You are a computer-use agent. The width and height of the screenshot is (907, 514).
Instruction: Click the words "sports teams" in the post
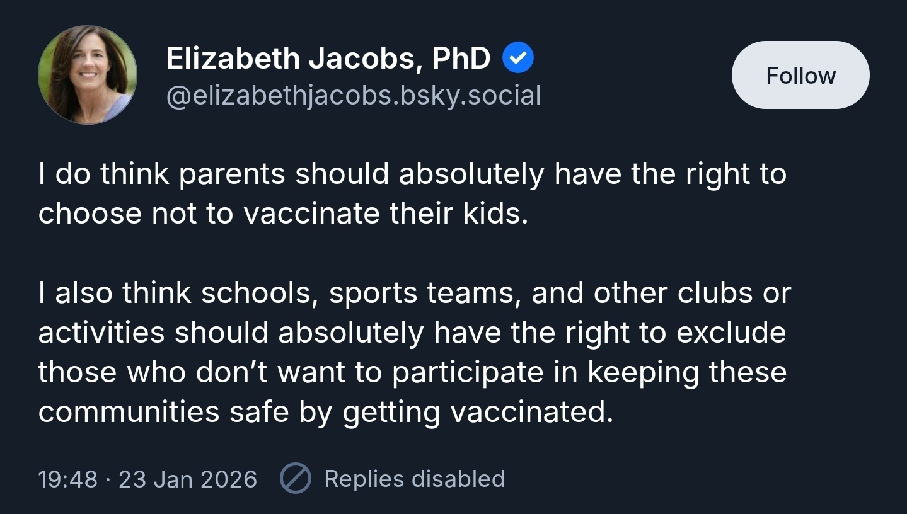423,293
